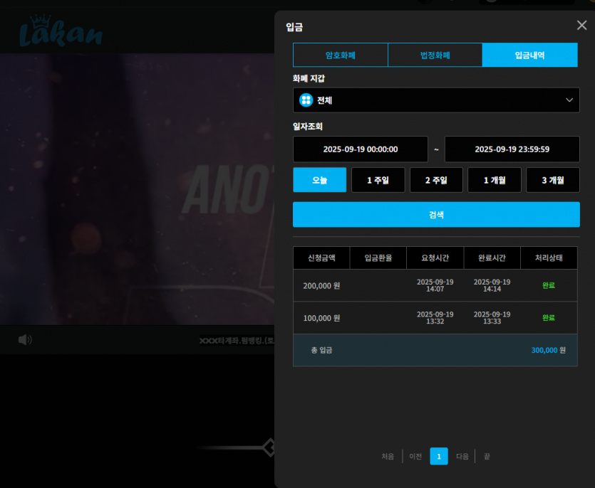This screenshot has width=595, height=488.
Task: Click the 검색 search button
Action: point(436,215)
